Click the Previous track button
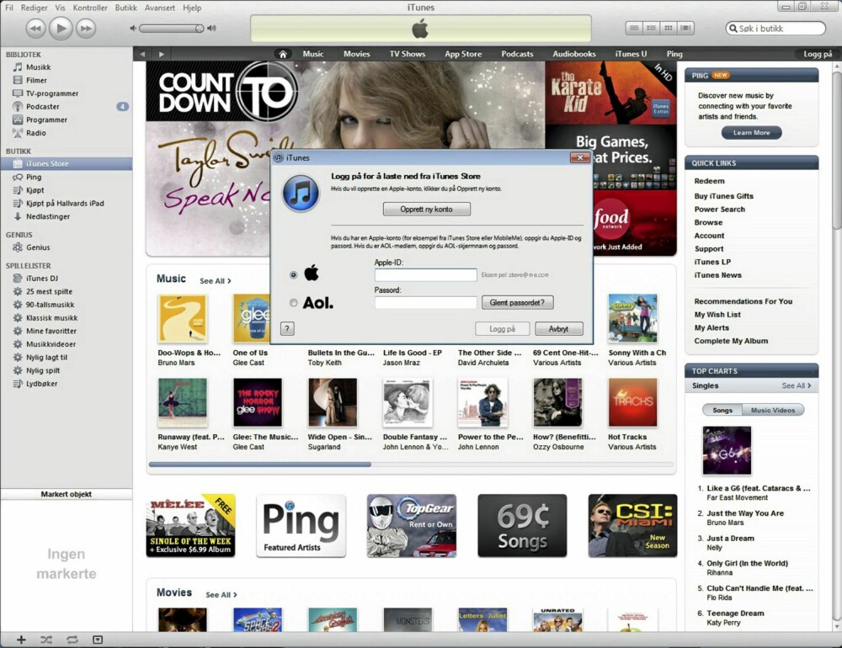 (36, 29)
